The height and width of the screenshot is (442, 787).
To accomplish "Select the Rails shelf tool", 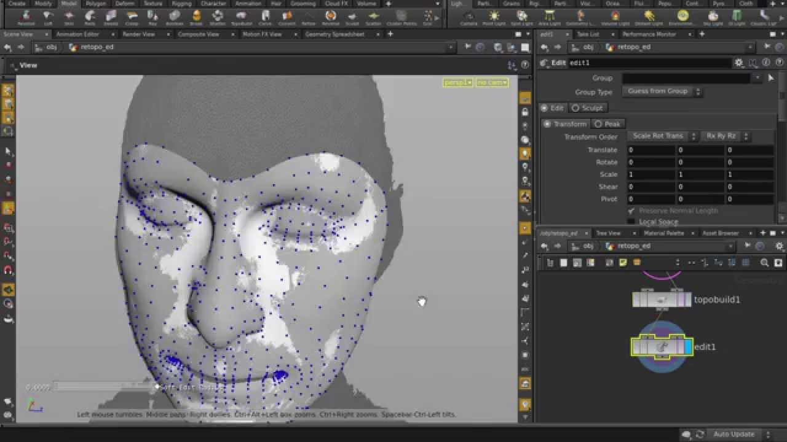I will click(x=90, y=17).
